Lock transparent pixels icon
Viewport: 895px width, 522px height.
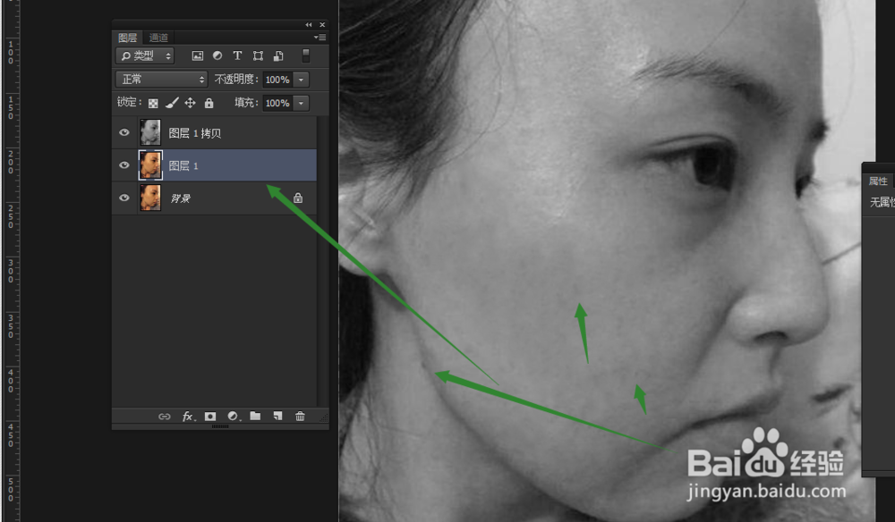click(x=153, y=103)
